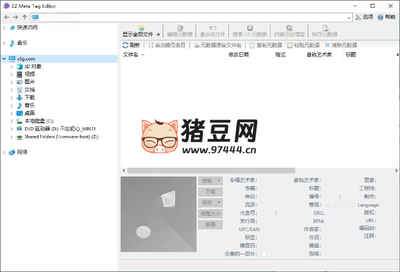
Task: Expand the 快速访问 tree node
Action: [x=4, y=28]
